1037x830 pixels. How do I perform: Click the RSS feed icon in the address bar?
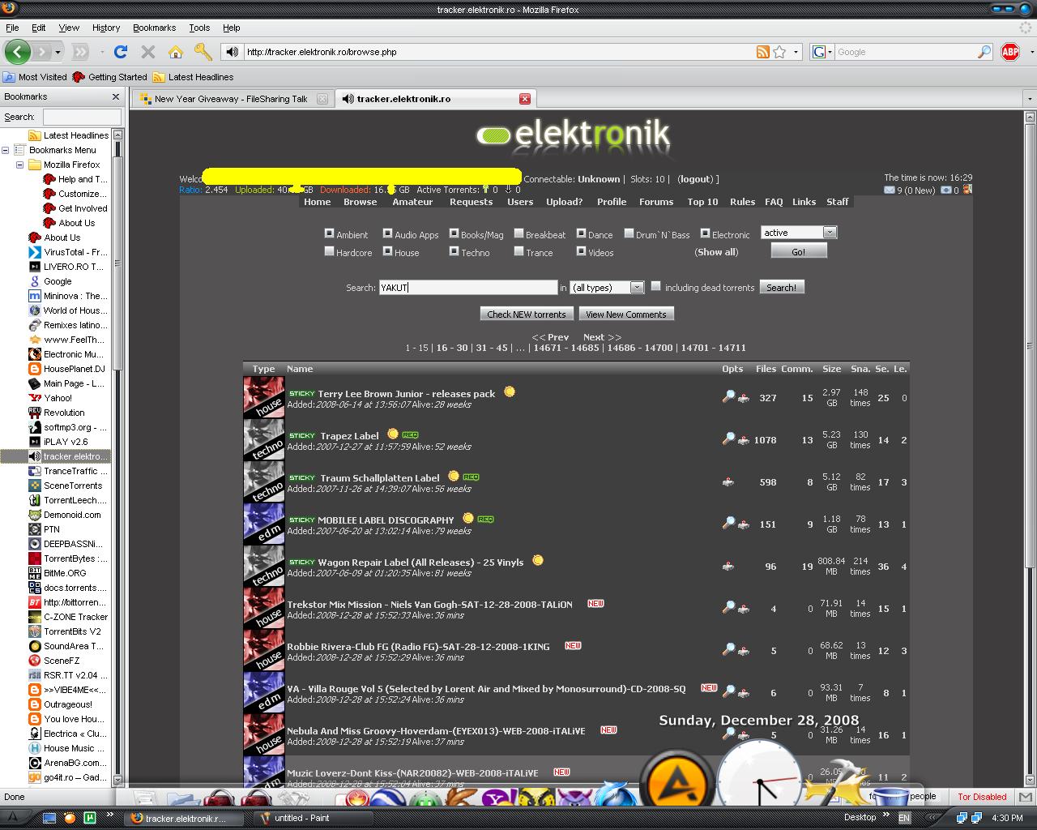tap(762, 52)
